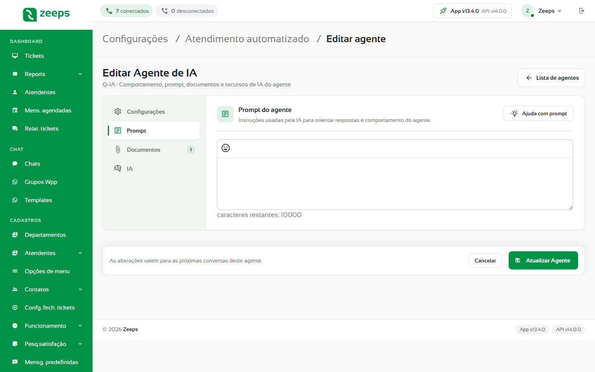Viewport: 595px width, 372px height.
Task: Select the Prompt tab
Action: click(154, 131)
